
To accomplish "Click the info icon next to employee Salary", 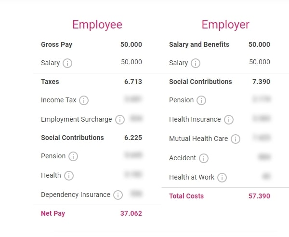I will (67, 63).
